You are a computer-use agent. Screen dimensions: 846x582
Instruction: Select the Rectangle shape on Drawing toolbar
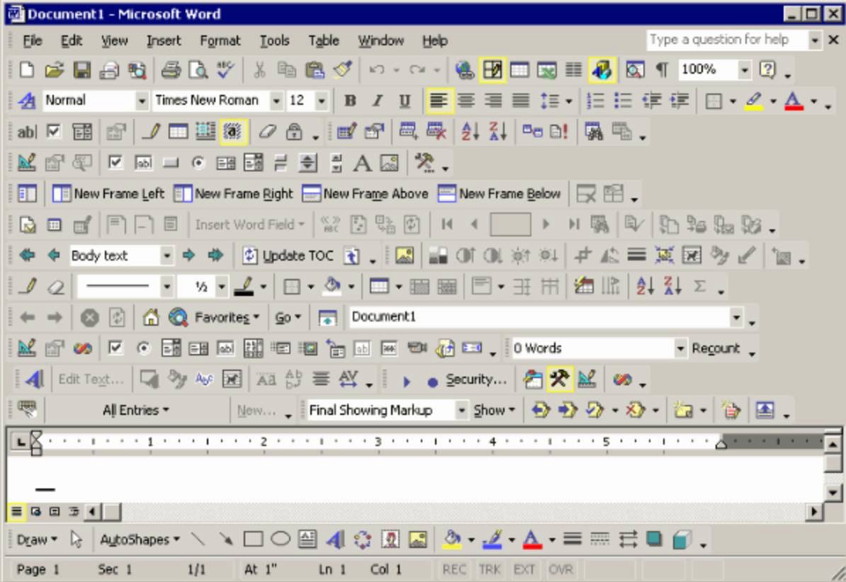tap(253, 539)
